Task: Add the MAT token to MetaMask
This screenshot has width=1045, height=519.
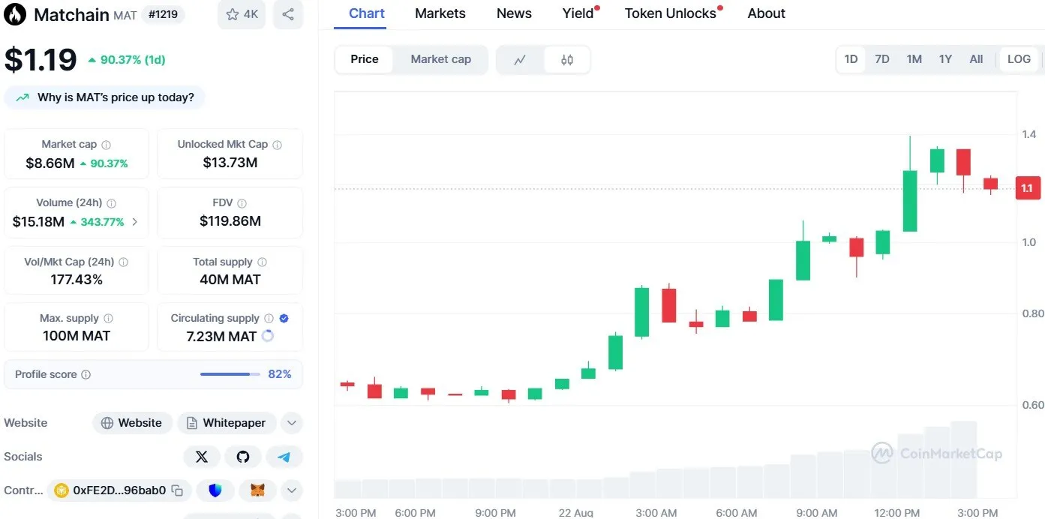Action: coord(257,490)
